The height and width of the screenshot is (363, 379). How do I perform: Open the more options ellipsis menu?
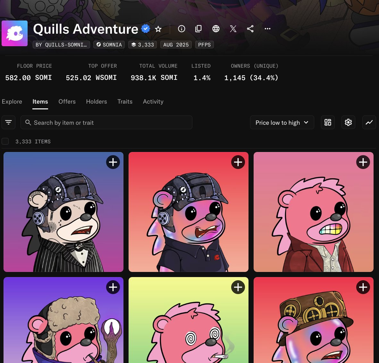click(267, 29)
